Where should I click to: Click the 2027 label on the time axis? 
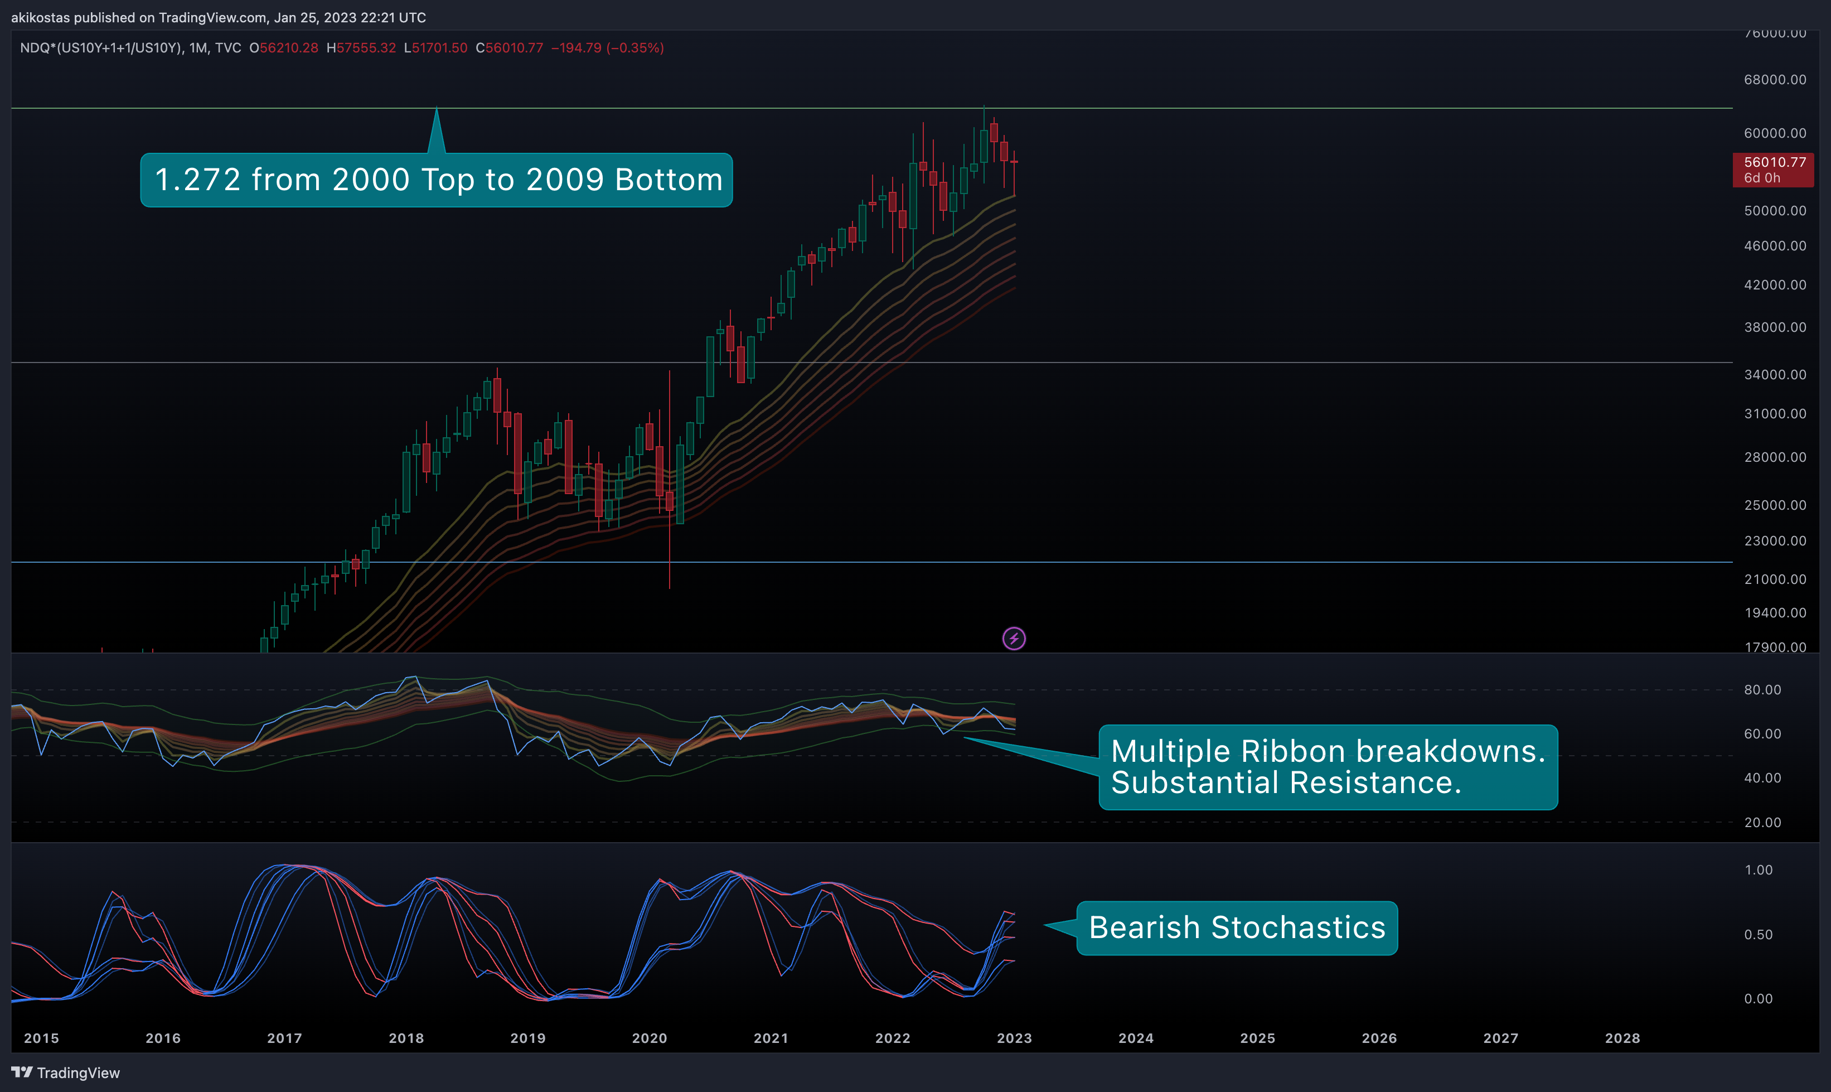point(1501,1038)
